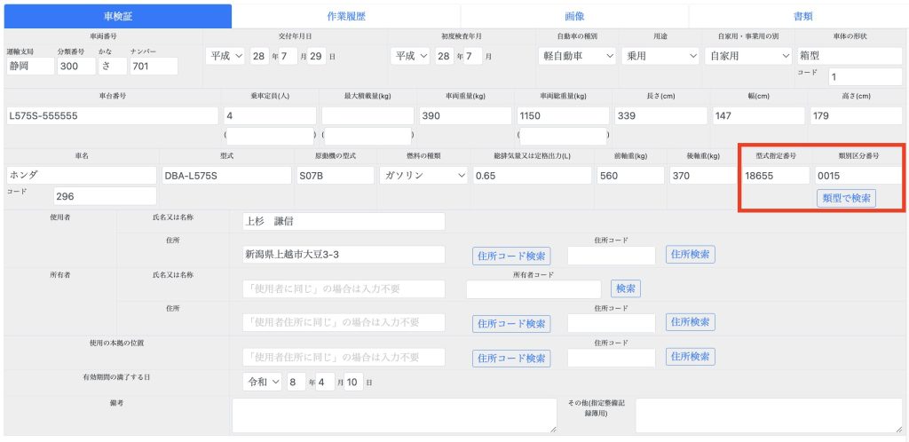Focus the 型式指定番号 field showing 18655

775,176
